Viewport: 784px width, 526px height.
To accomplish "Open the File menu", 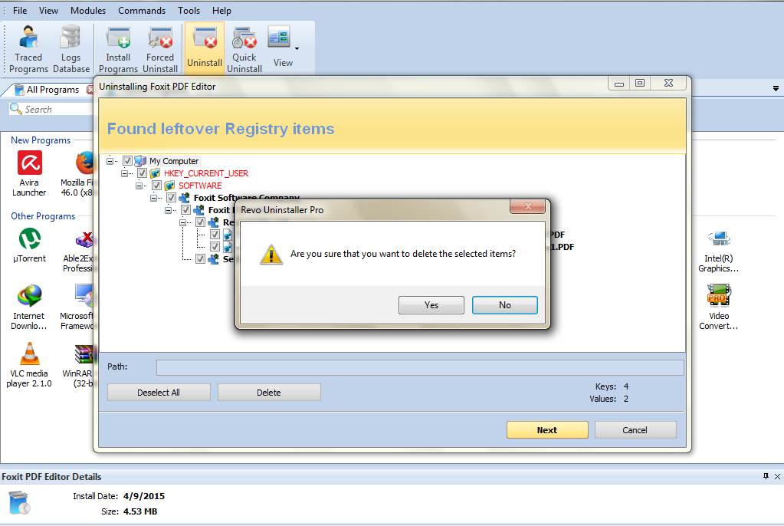I will 20,11.
